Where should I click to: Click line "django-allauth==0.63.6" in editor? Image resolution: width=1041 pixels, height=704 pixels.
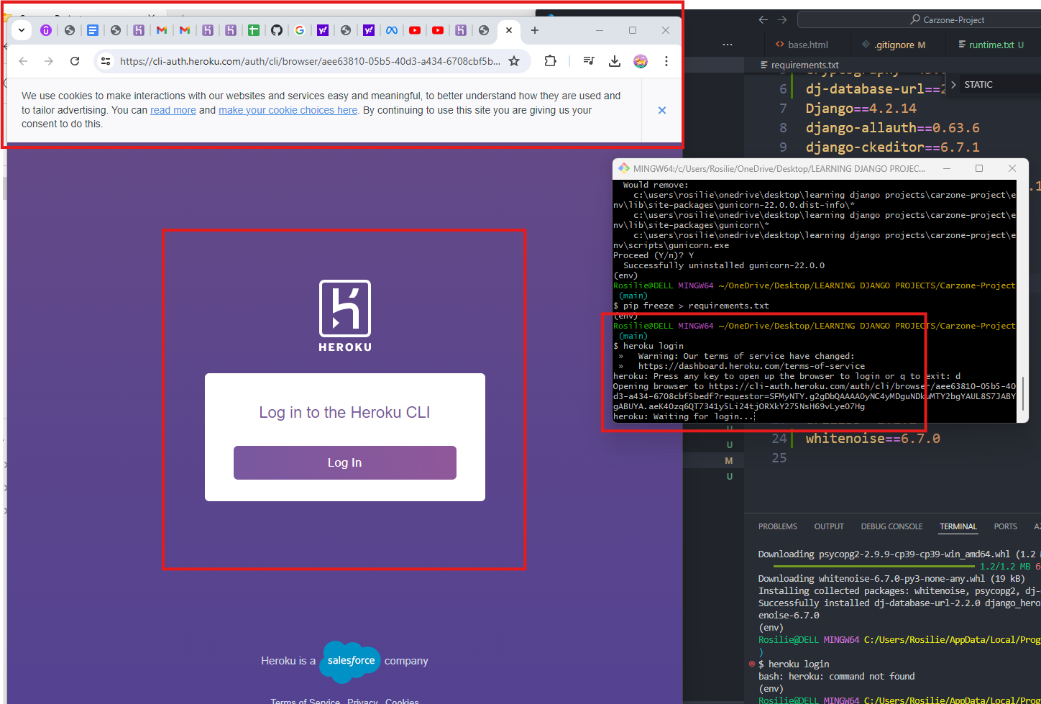point(892,128)
